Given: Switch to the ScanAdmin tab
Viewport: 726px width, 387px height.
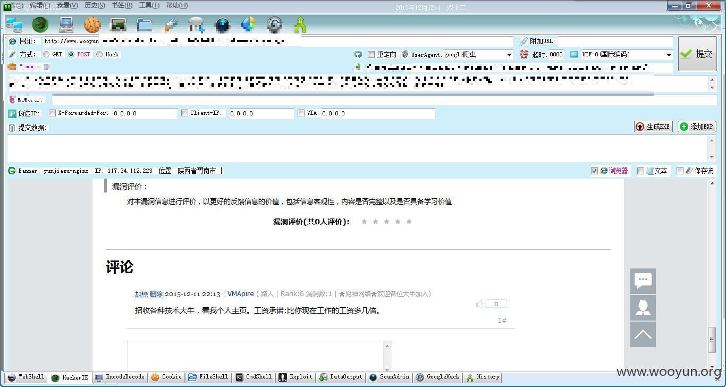Looking at the screenshot, I should coord(389,377).
